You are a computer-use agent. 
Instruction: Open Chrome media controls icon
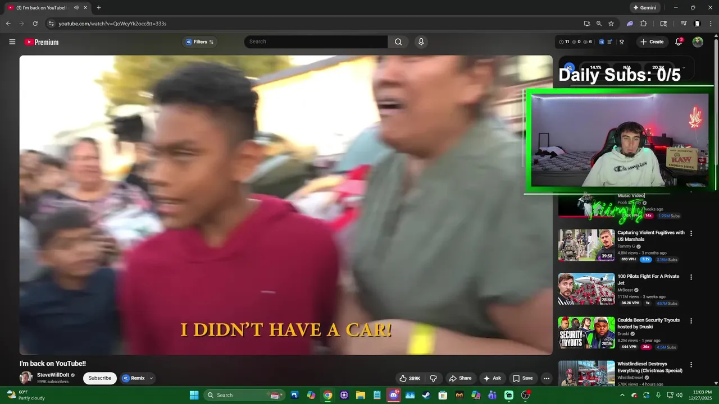[x=684, y=24]
